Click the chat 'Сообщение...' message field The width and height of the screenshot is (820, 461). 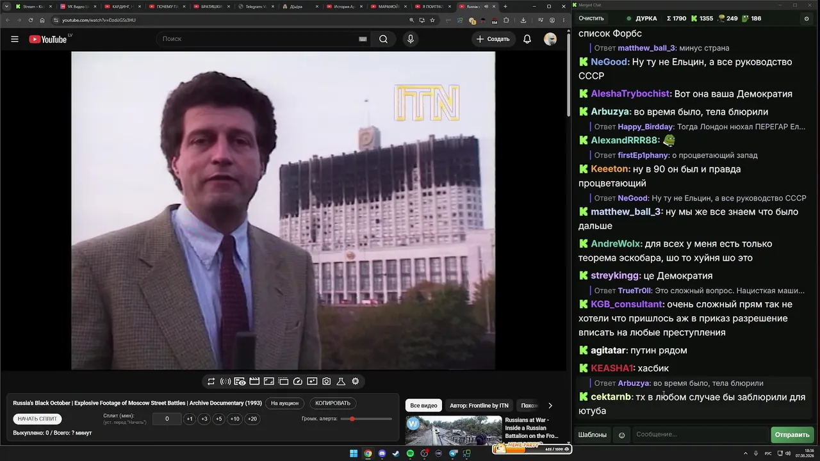click(x=700, y=435)
